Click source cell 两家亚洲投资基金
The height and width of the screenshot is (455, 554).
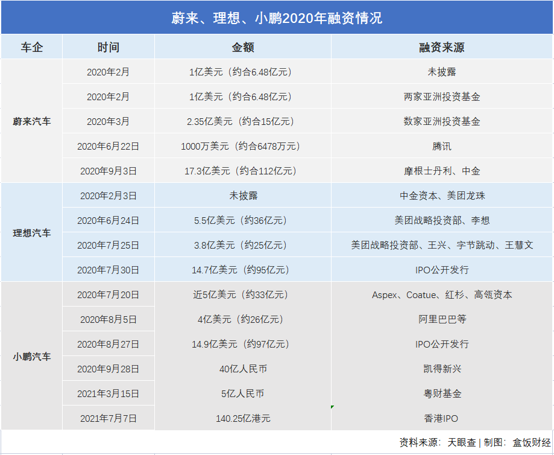tap(442, 96)
